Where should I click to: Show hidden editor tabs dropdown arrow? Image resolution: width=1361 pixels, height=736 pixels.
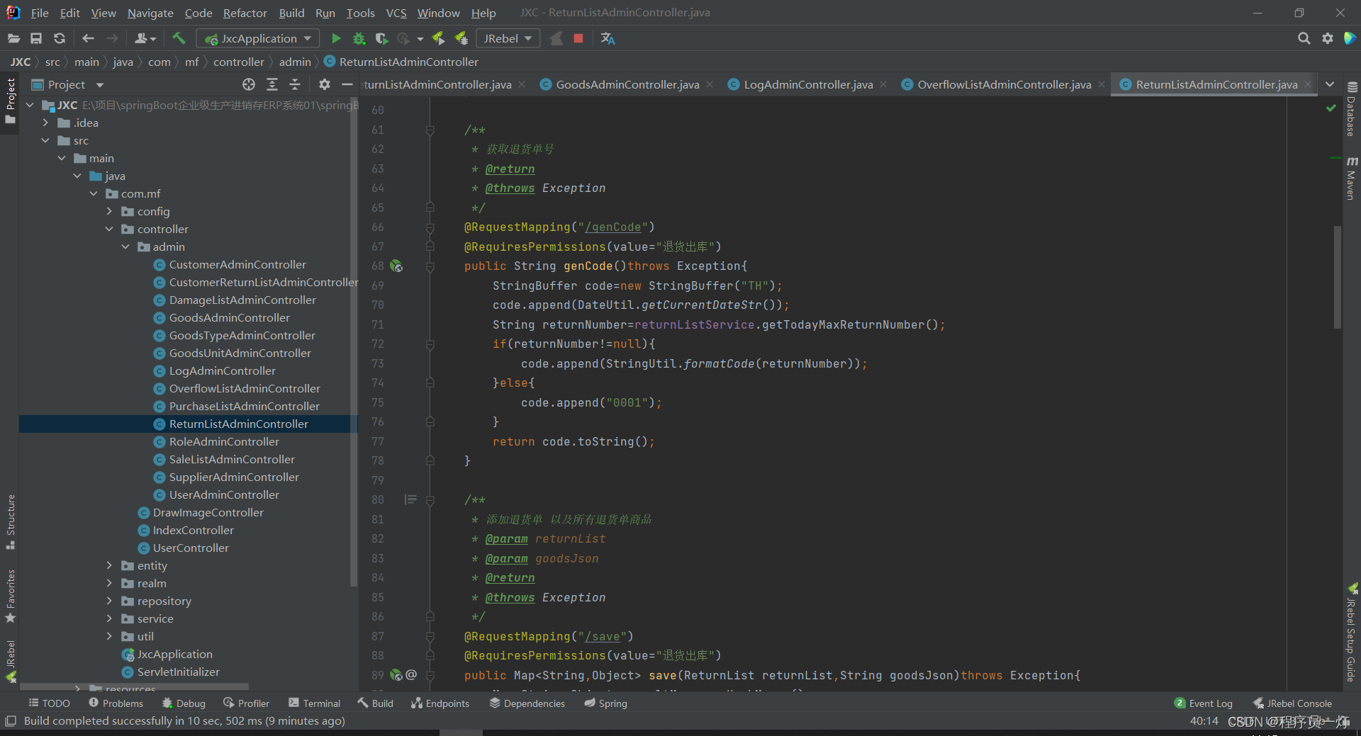point(1330,84)
